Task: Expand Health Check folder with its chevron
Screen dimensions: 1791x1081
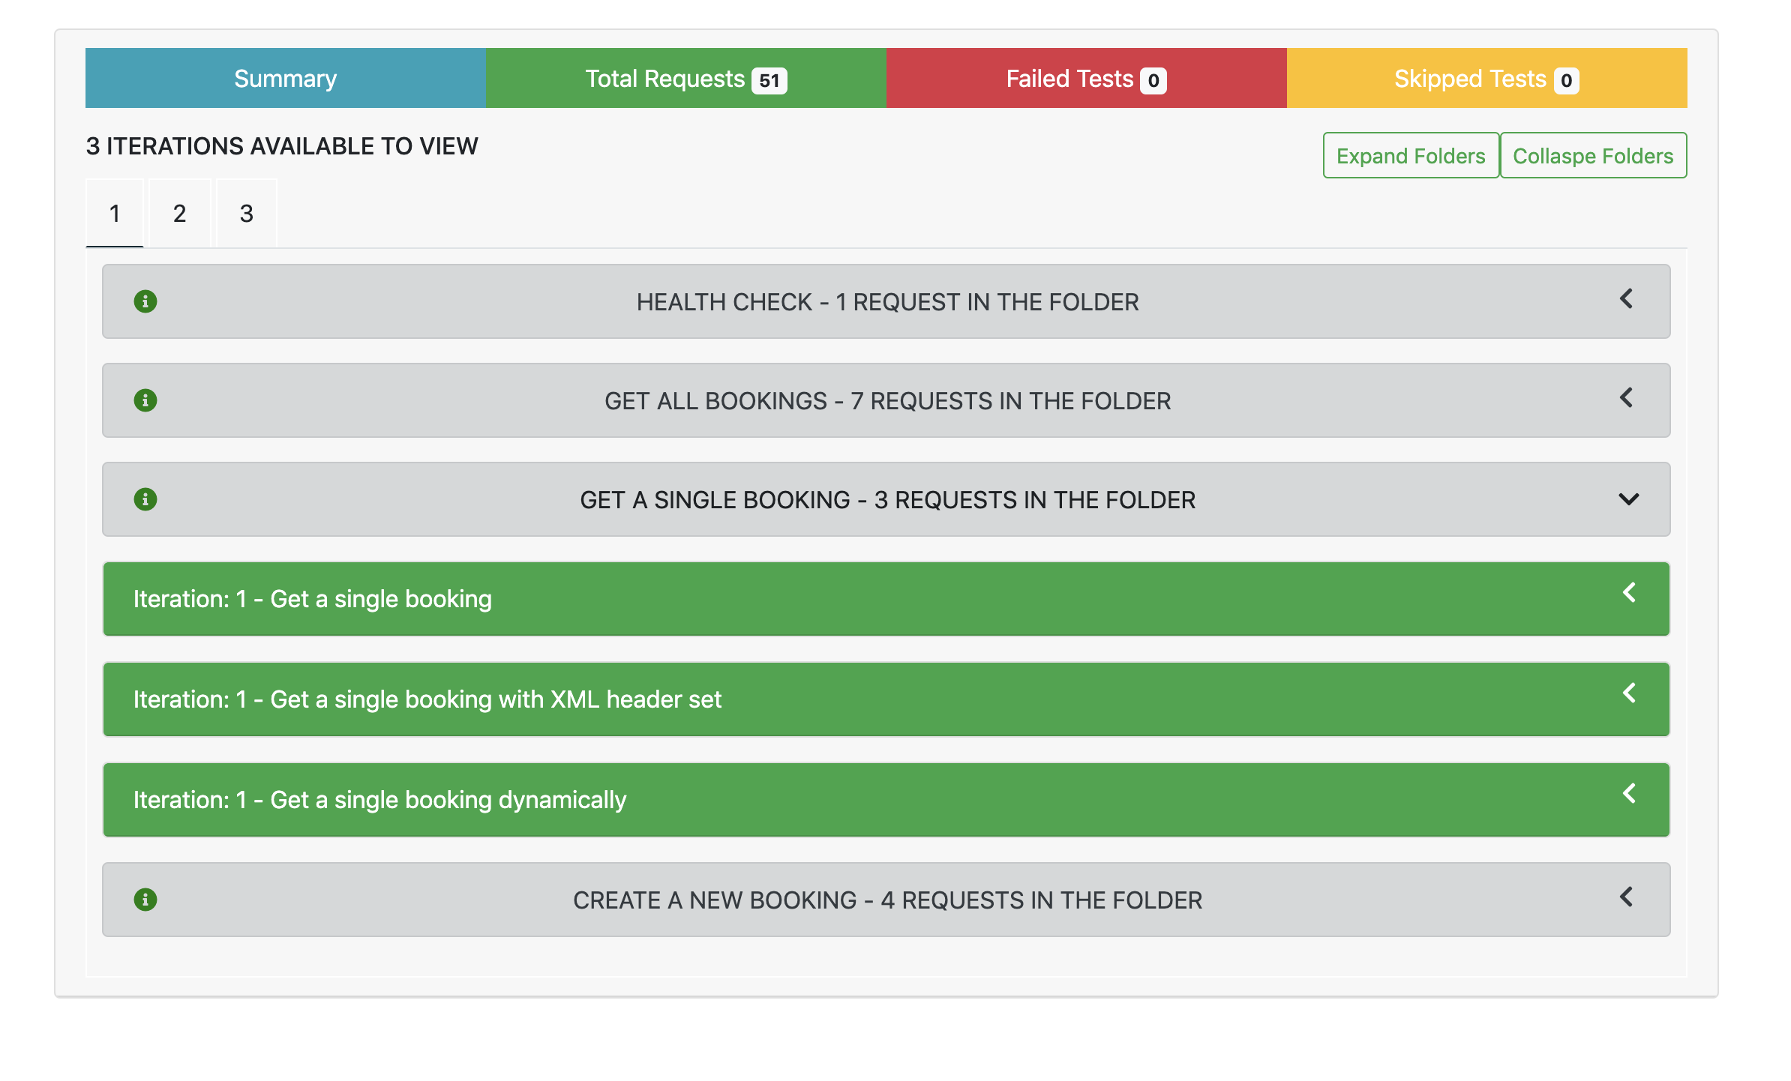Action: 1626,299
